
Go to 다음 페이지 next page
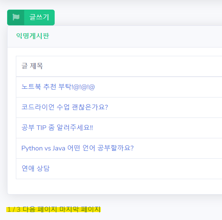[x=40, y=210]
